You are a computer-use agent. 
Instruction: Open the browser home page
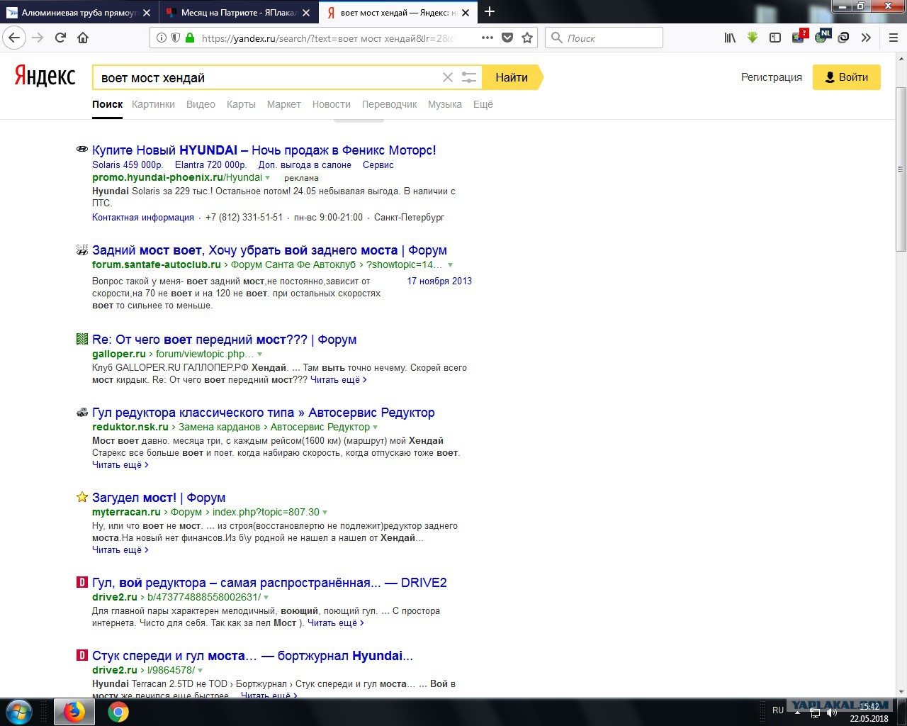click(x=83, y=38)
